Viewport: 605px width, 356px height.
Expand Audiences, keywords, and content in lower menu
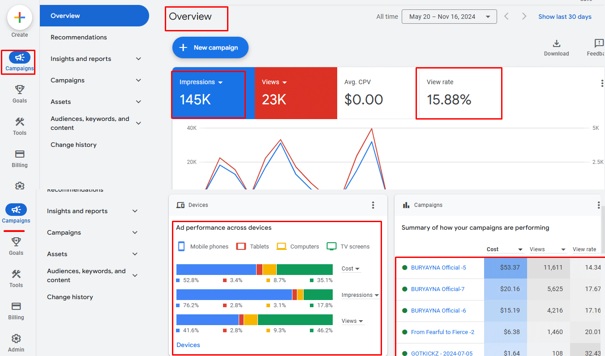(x=135, y=275)
